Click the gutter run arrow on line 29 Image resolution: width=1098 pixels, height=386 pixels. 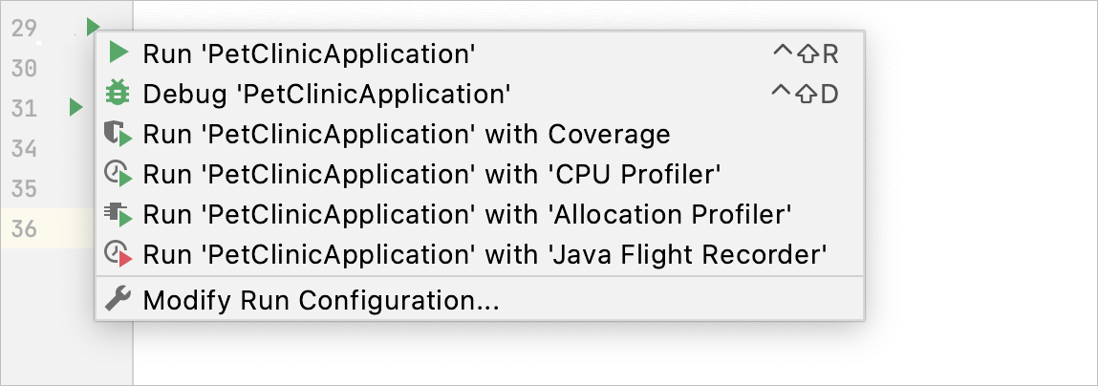pyautogui.click(x=93, y=28)
